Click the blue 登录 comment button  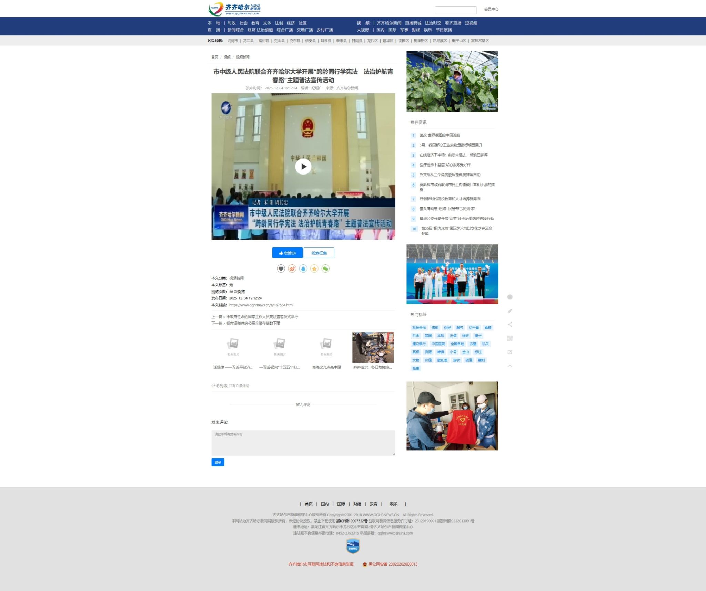(218, 462)
